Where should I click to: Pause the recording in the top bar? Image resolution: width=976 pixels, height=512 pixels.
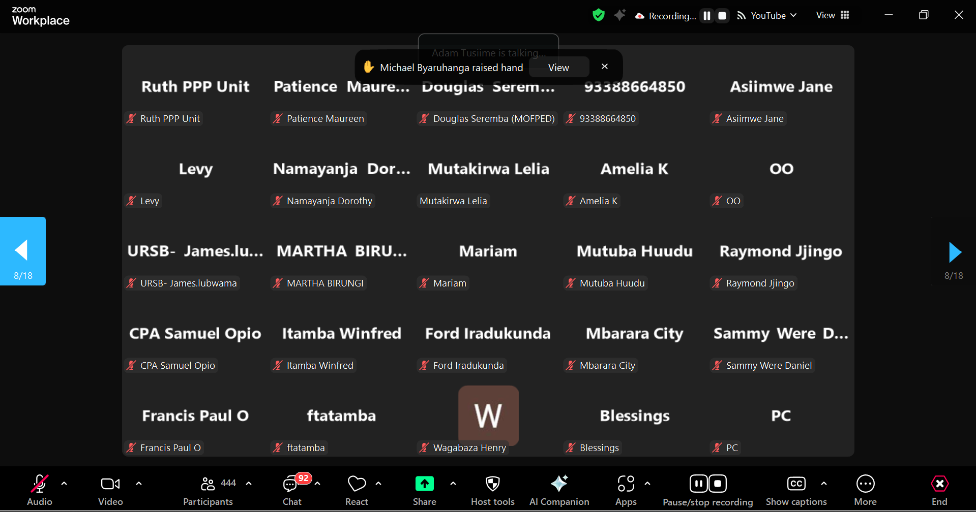click(x=707, y=16)
